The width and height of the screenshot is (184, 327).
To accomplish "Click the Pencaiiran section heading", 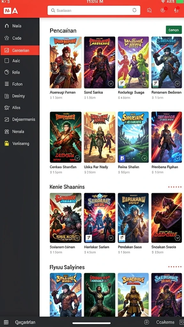I will click(x=63, y=31).
